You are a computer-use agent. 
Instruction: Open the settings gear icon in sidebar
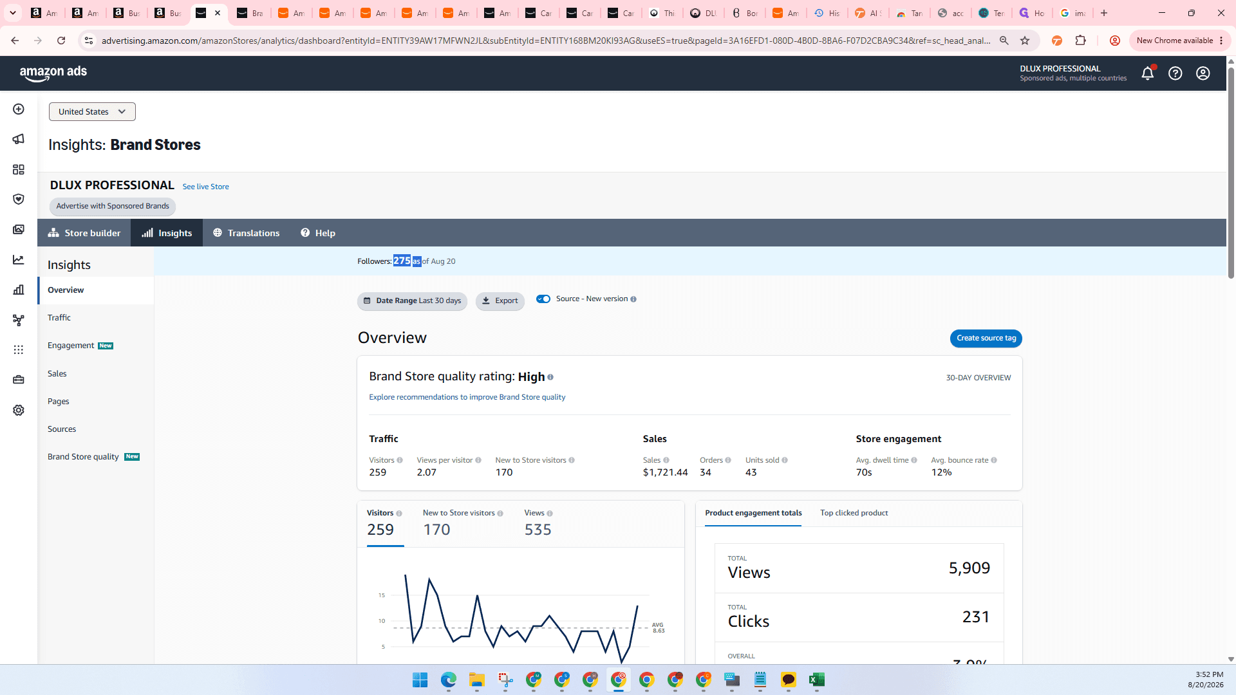click(x=19, y=411)
